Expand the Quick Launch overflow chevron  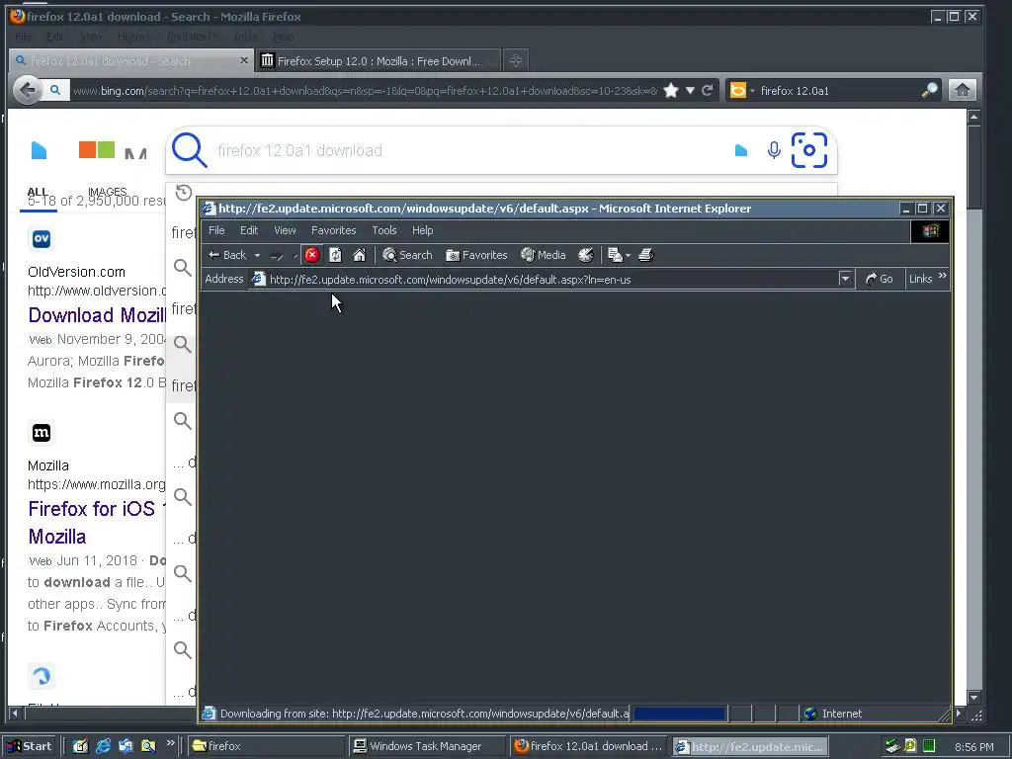pos(170,743)
